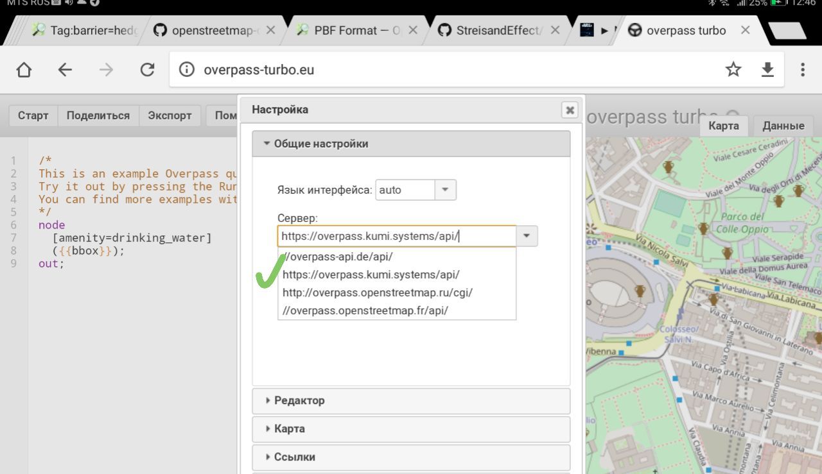
Task: Click the Bluetooth icon in the status bar
Action: tap(712, 3)
